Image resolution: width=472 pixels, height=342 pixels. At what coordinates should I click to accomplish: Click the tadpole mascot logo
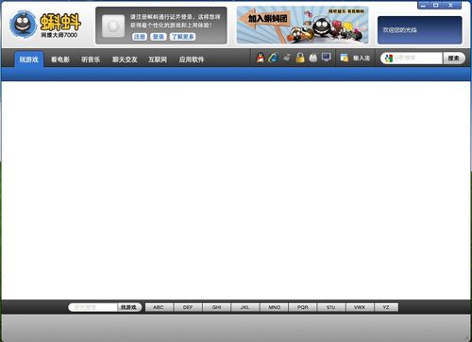(x=23, y=25)
